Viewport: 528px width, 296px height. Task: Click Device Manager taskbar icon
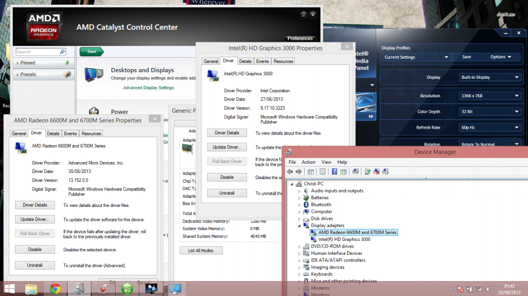(79, 289)
